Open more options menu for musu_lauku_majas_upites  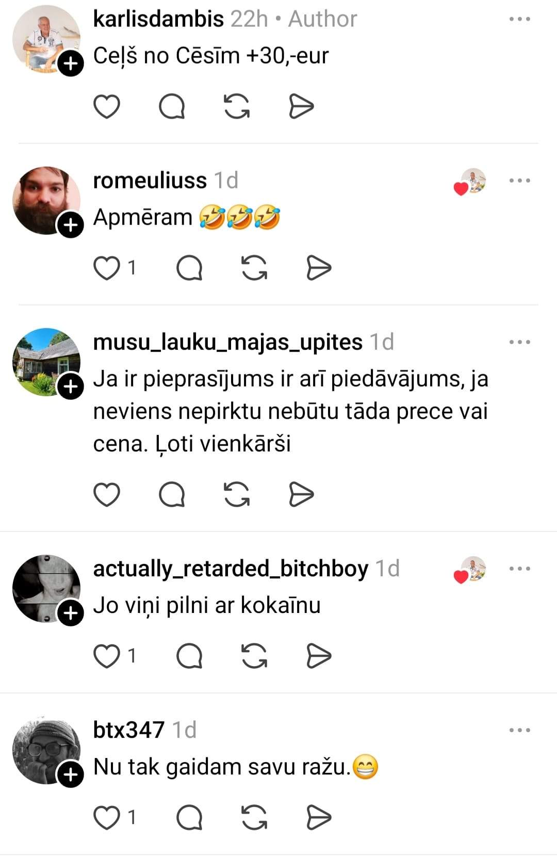[x=519, y=342]
